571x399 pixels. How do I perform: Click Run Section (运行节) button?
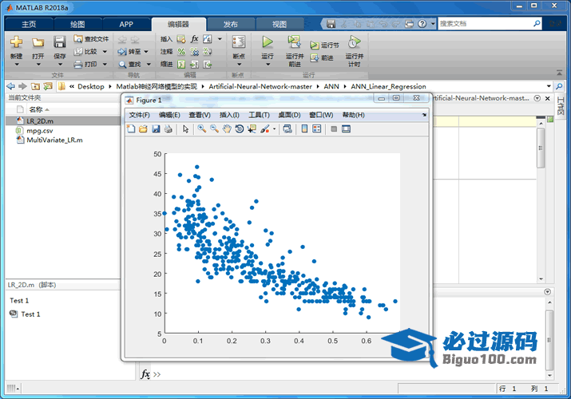[x=324, y=45]
